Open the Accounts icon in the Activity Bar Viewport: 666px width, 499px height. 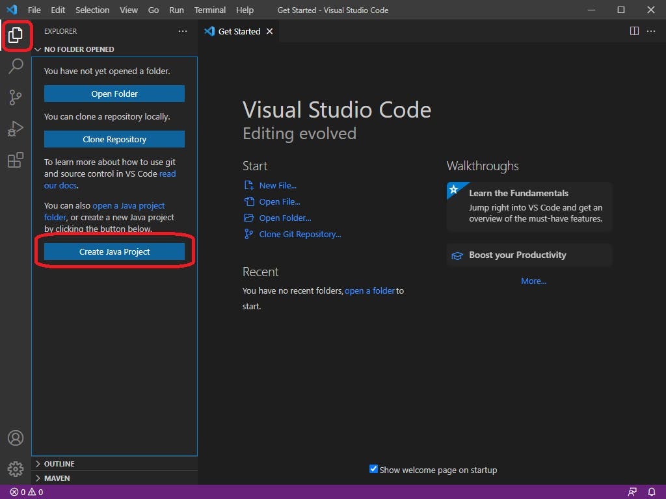coord(16,438)
